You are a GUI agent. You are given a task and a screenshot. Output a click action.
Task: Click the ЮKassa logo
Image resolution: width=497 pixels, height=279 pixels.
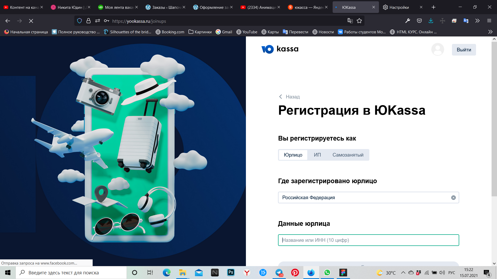click(x=280, y=49)
